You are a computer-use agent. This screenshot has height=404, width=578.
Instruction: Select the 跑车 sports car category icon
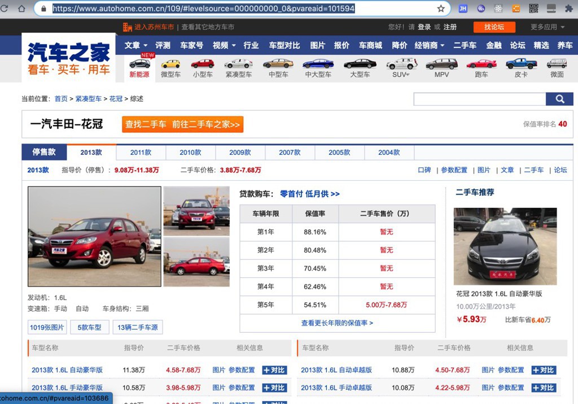click(x=481, y=68)
